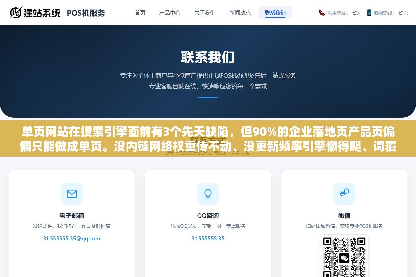The width and height of the screenshot is (416, 277).
Task: Click the POS机服务 site title
Action: (86, 13)
